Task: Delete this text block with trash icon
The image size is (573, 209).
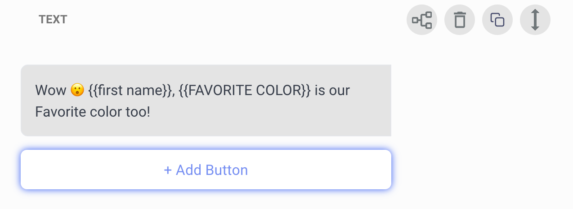Action: coord(460,20)
